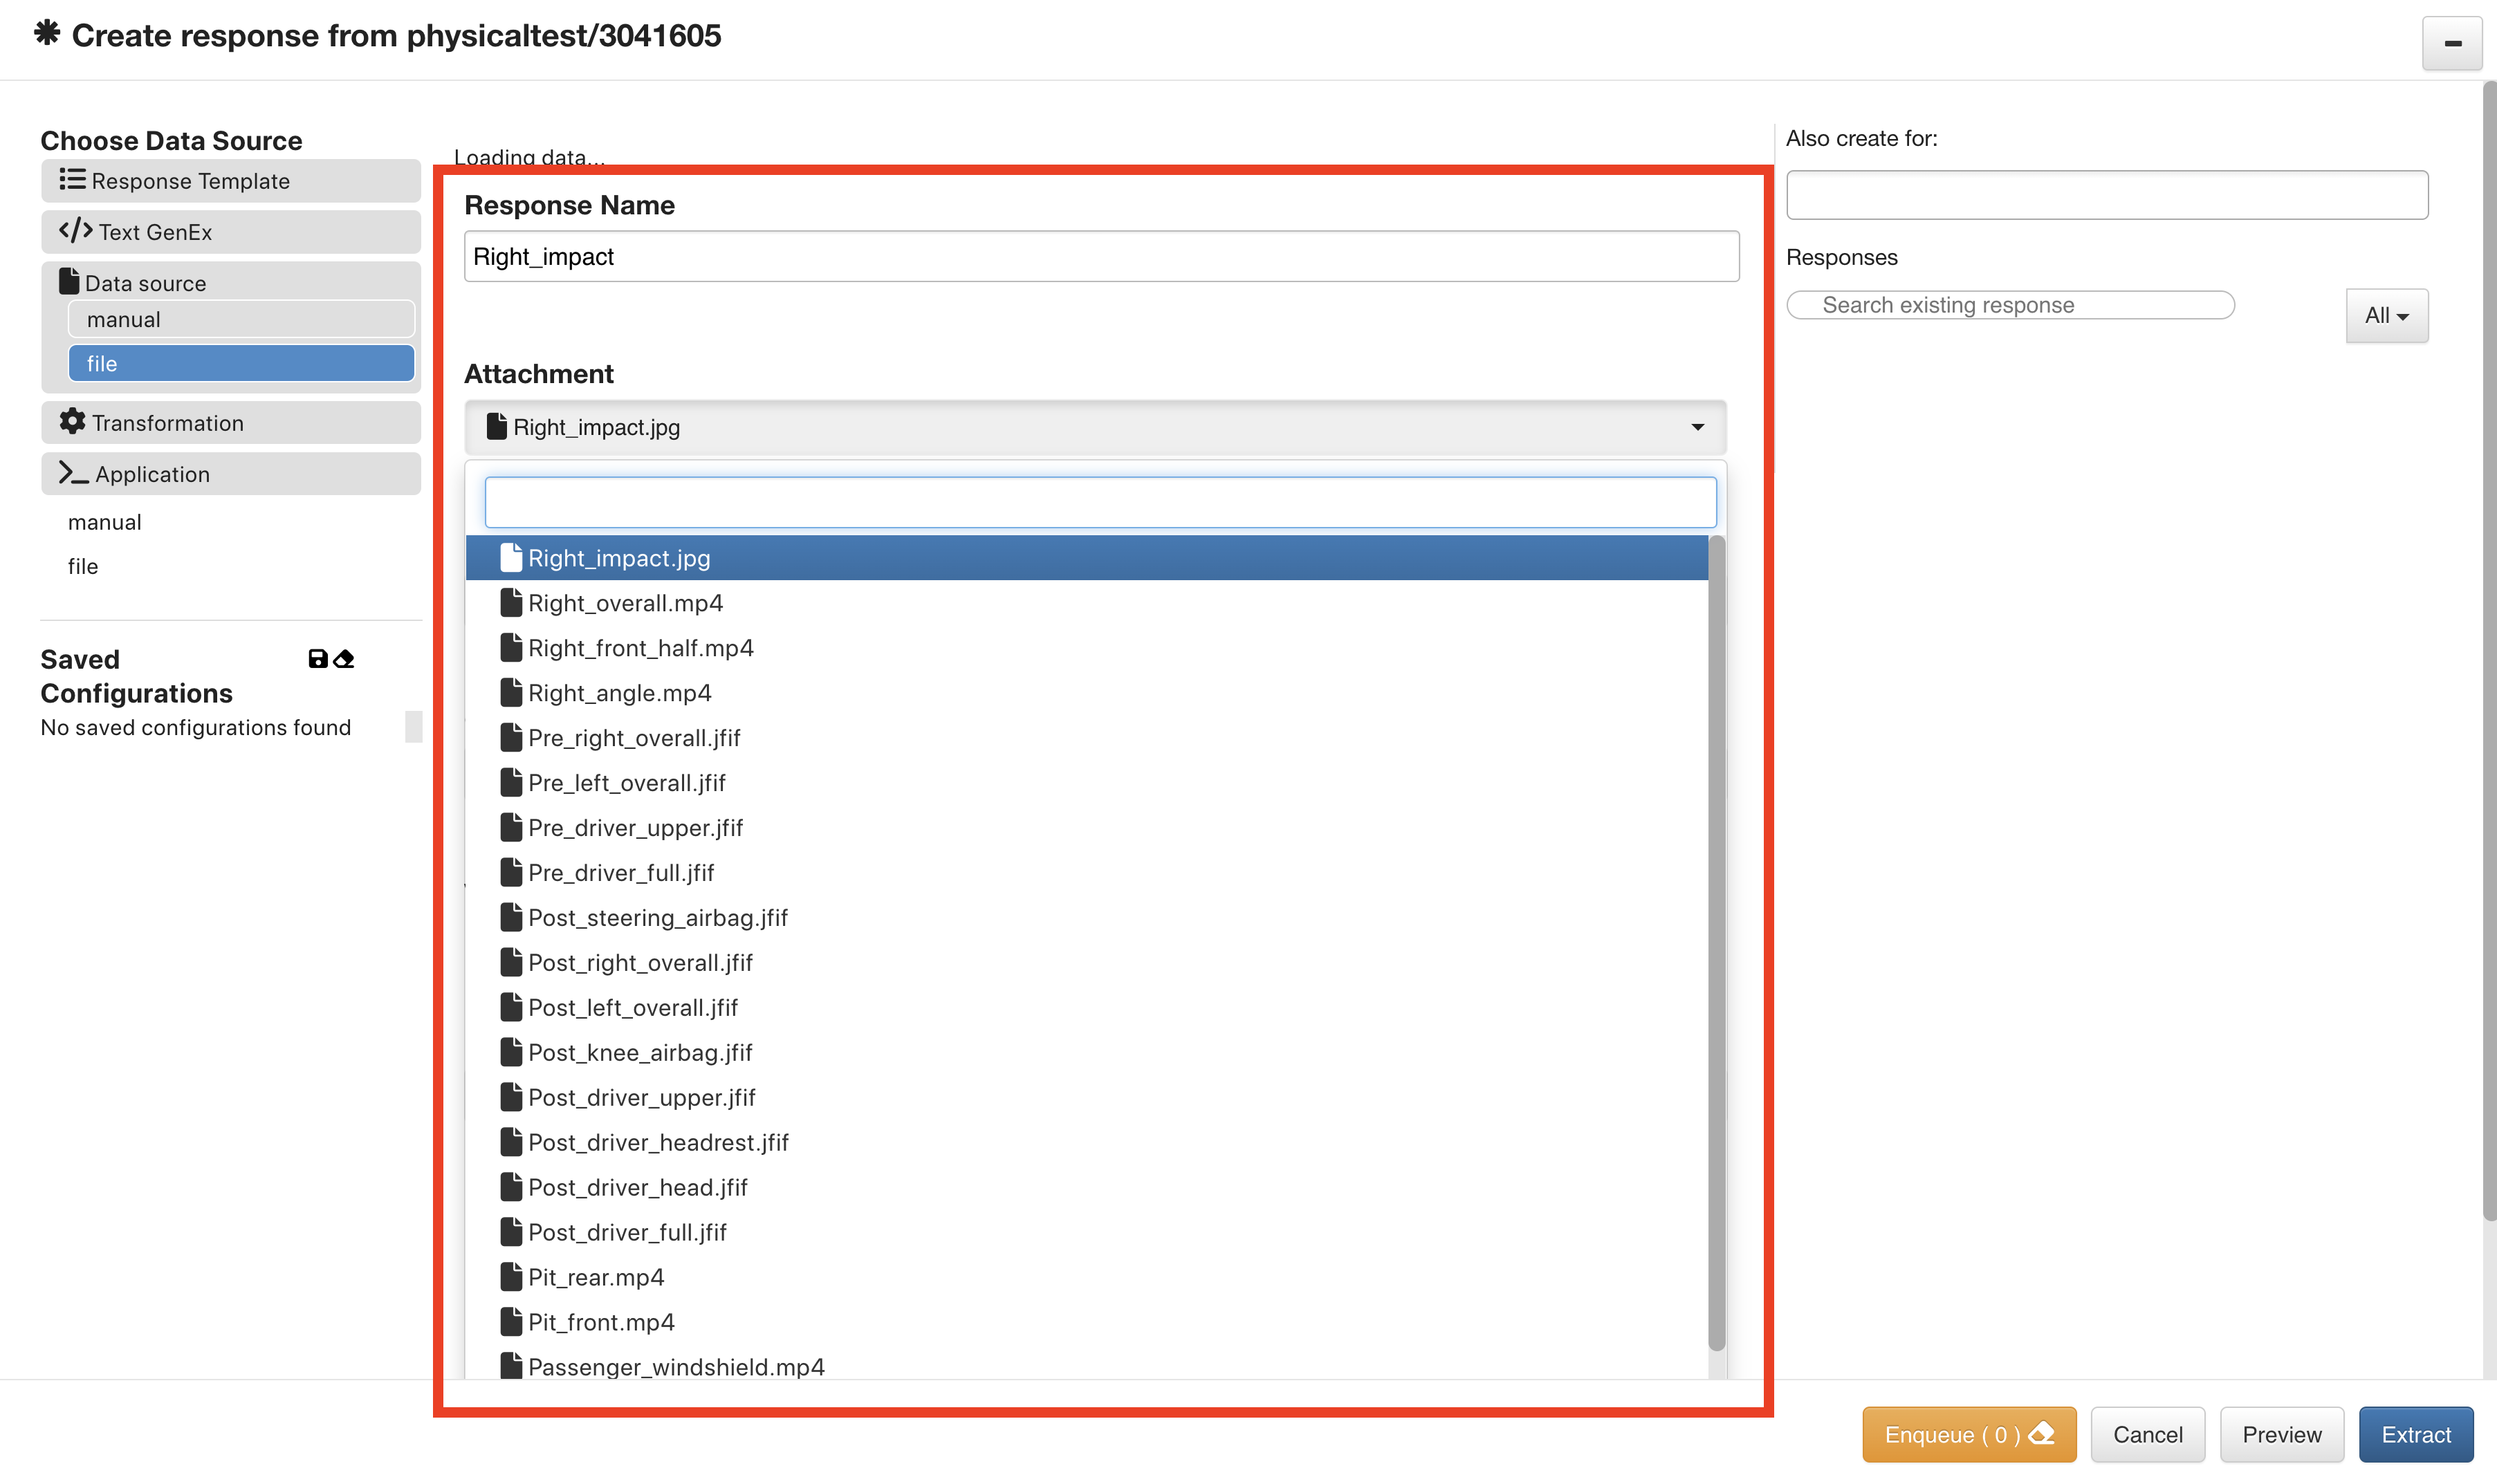Select manual under Application
This screenshot has height=1484, width=2497.
tap(105, 522)
